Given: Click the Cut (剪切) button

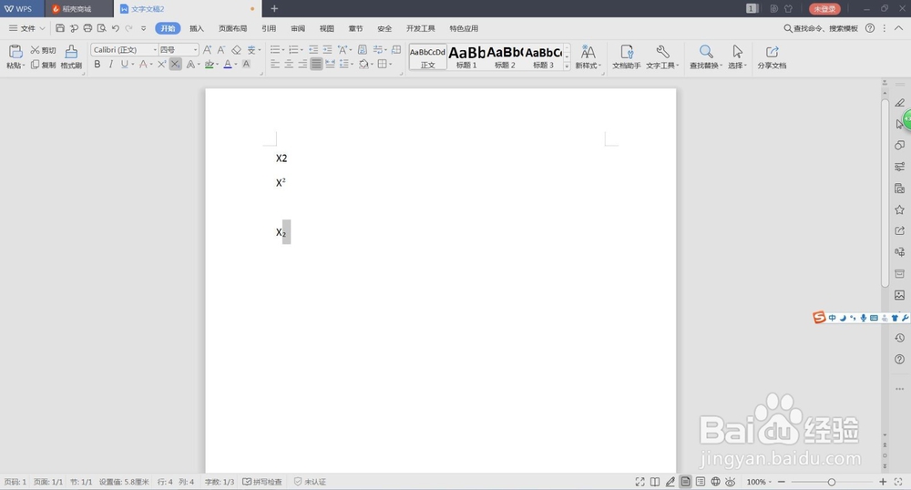Looking at the screenshot, I should [x=44, y=50].
